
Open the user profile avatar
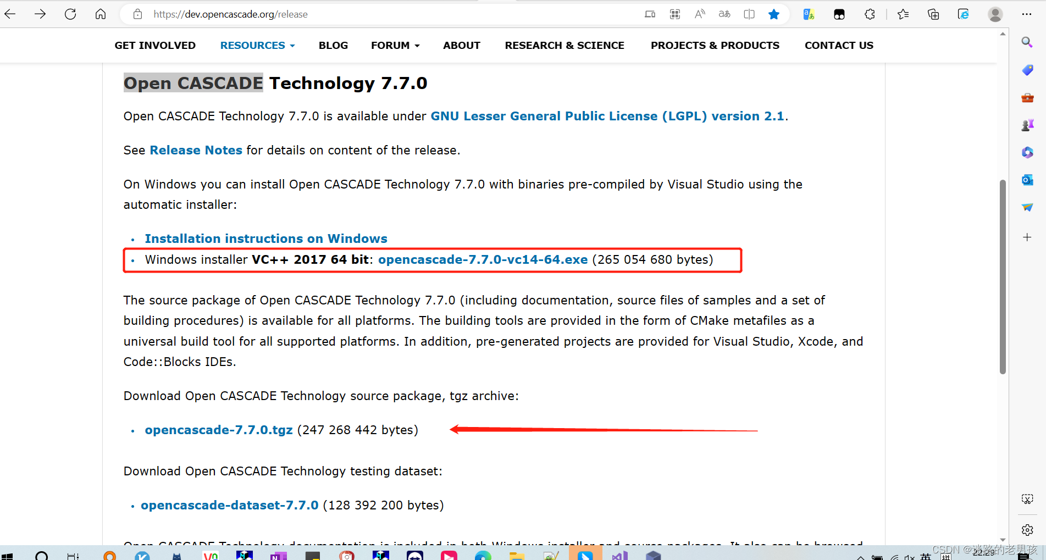click(995, 14)
